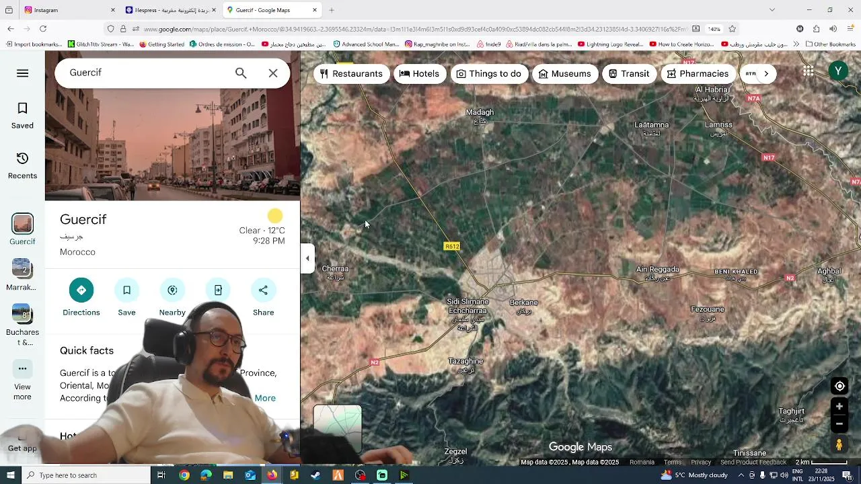Click the Privacy link in map footer
Viewport: 861px width, 484px height.
point(701,462)
